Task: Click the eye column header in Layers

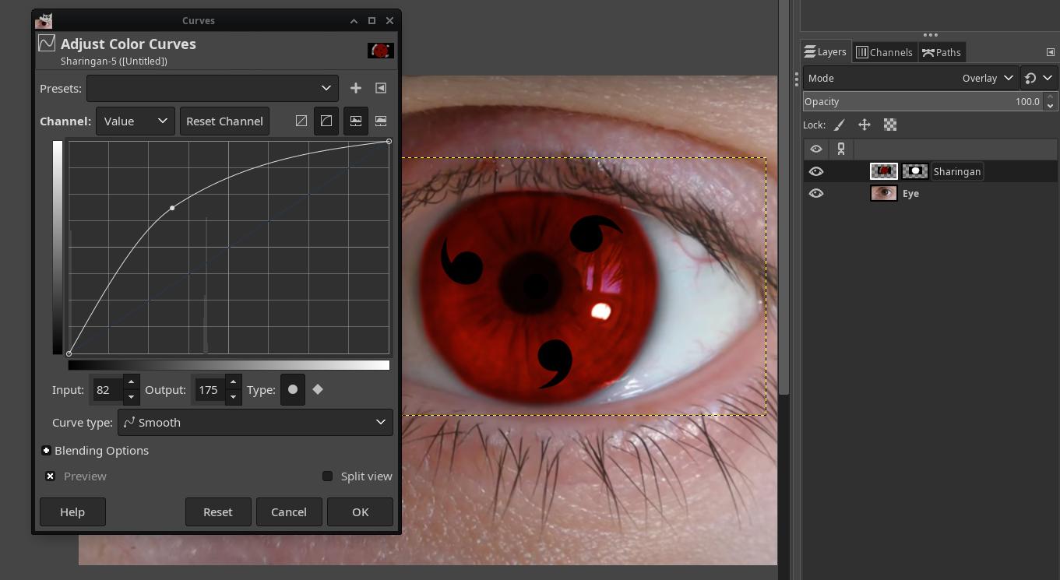Action: click(x=816, y=149)
